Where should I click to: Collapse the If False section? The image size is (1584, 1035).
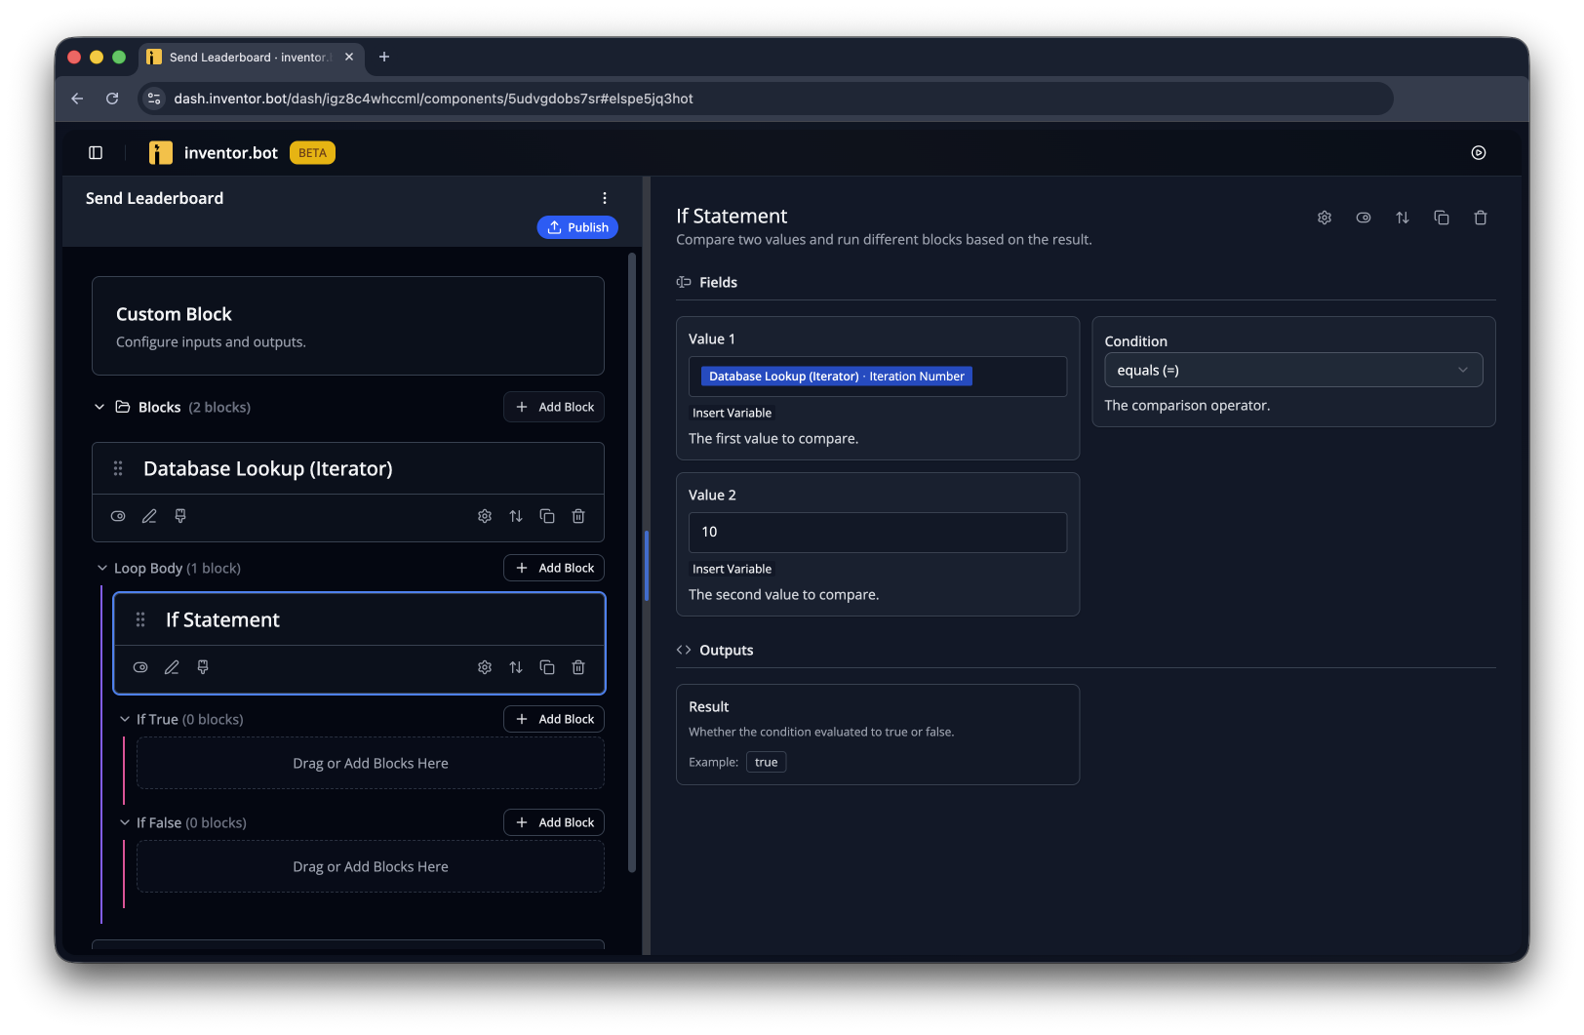point(125,822)
